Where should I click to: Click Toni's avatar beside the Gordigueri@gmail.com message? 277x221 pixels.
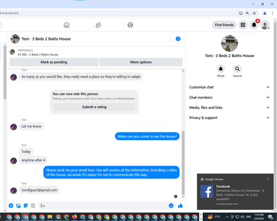pyautogui.click(x=13, y=191)
